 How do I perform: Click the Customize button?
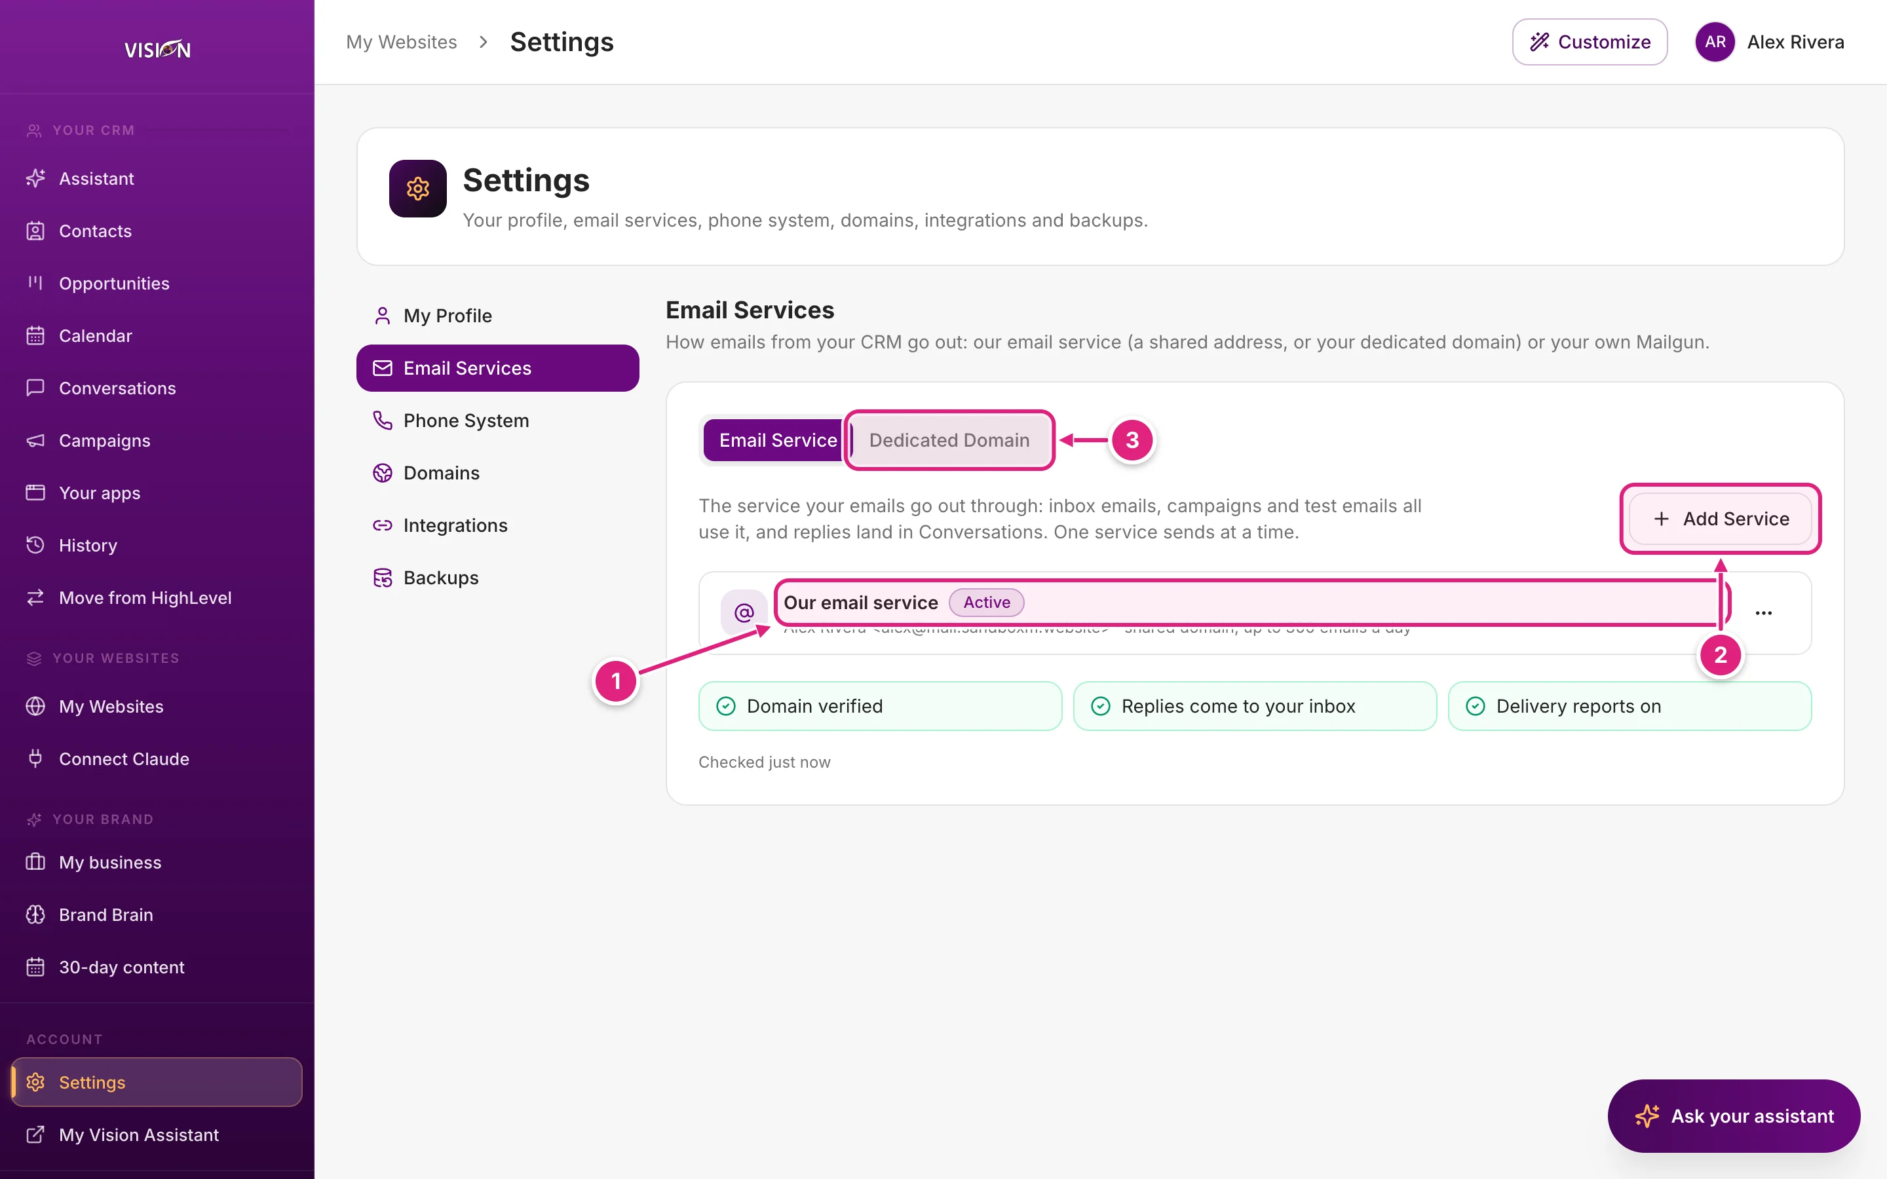(x=1589, y=42)
